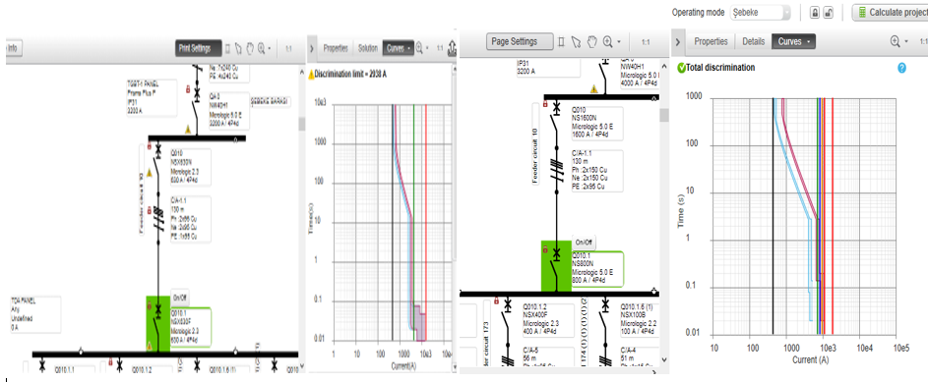Select the pointer tool next to Print Settings
The width and height of the screenshot is (928, 382).
(x=238, y=48)
